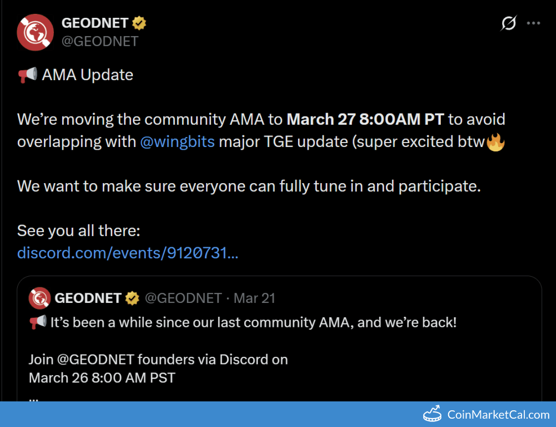Image resolution: width=556 pixels, height=427 pixels.
Task: Click the verified badge in the quoted post
Action: pos(132,298)
